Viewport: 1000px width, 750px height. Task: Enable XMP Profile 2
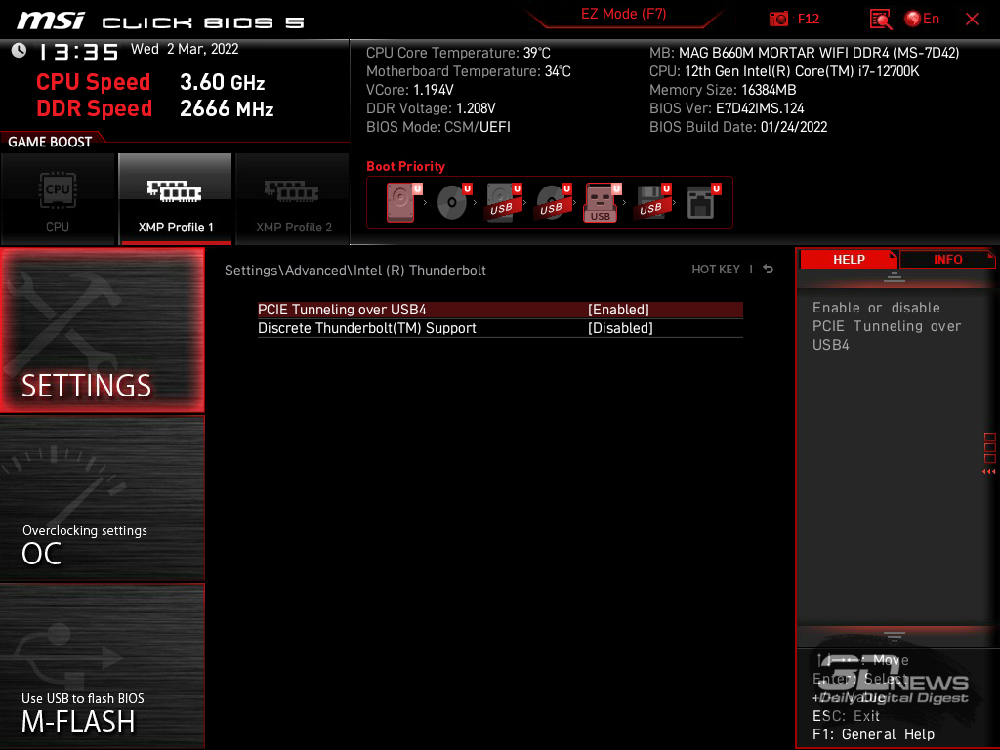click(x=293, y=199)
